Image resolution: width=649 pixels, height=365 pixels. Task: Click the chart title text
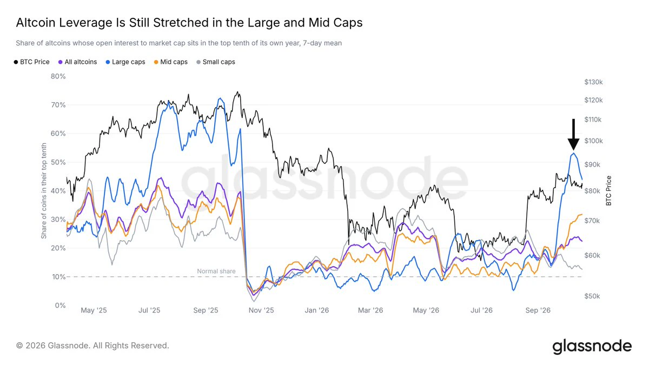[189, 23]
